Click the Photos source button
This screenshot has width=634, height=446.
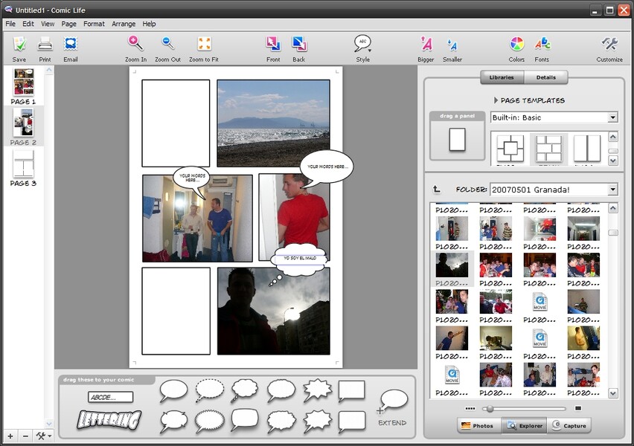coord(479,425)
